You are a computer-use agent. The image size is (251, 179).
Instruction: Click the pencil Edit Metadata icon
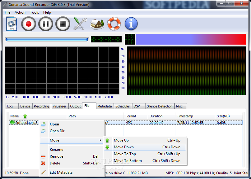click(x=43, y=172)
